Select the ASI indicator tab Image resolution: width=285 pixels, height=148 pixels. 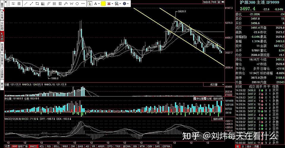87,146
